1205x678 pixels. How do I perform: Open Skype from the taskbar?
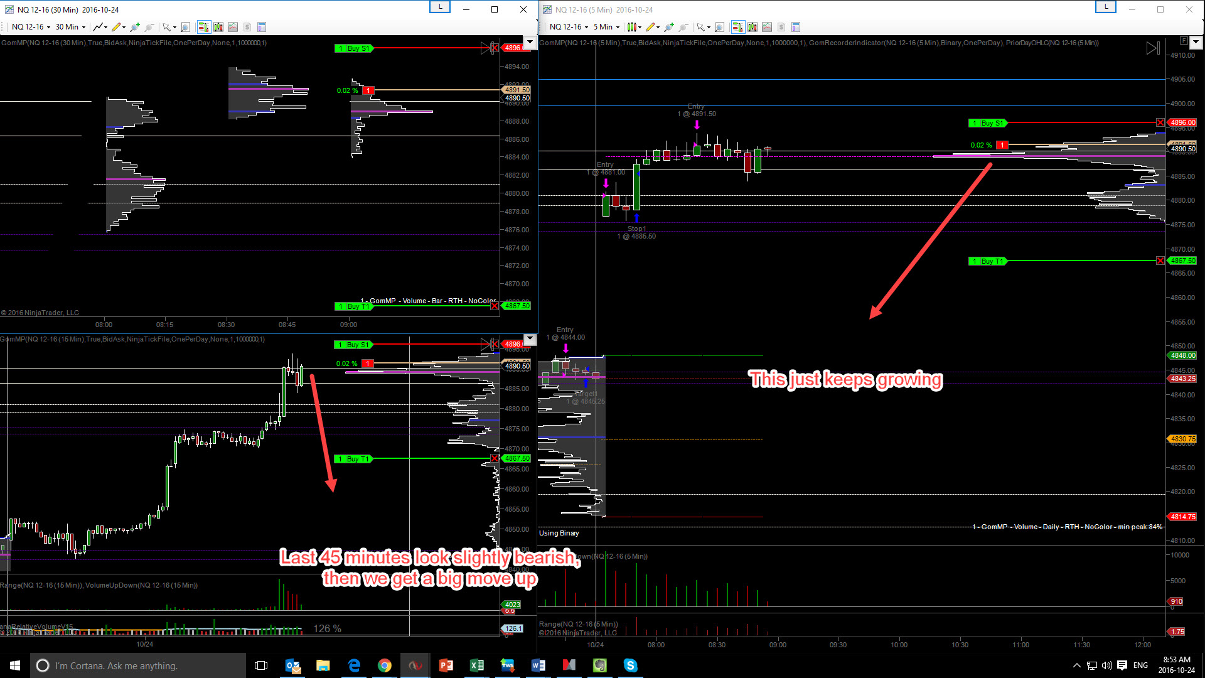click(x=631, y=665)
